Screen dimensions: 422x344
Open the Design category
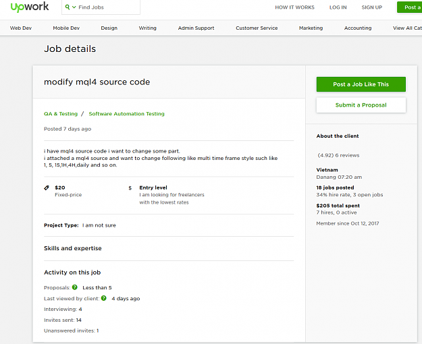click(x=109, y=28)
